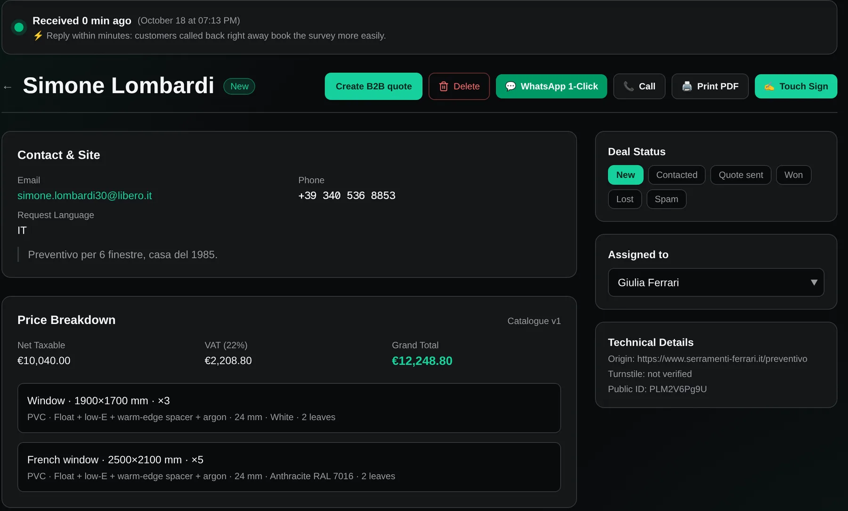Click the lightning bolt tip icon
The image size is (848, 511).
[x=38, y=36]
